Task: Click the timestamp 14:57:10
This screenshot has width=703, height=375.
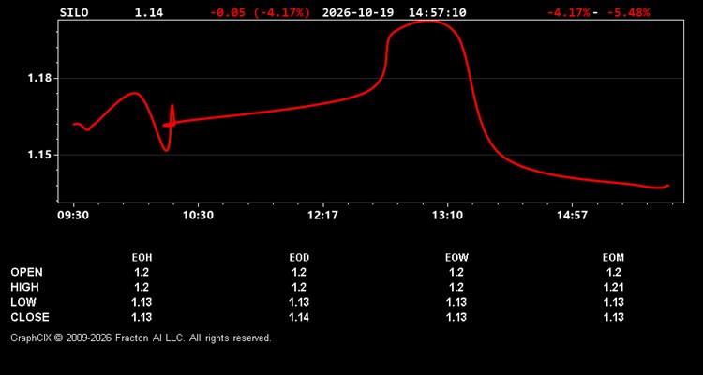Action: tap(437, 12)
